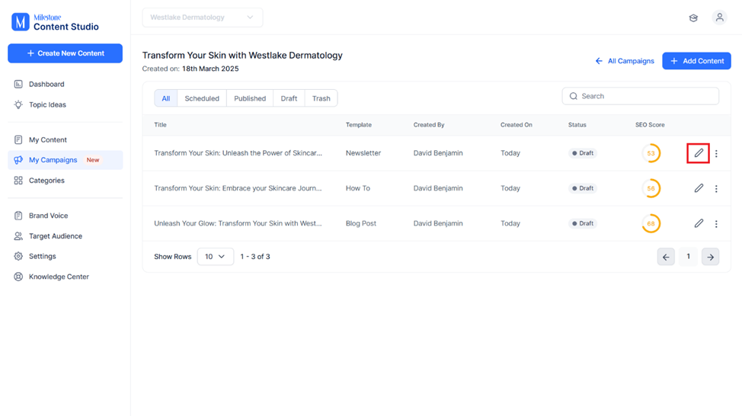Click SEO score 53 indicator
Screen dimensions: 742x416
[651, 153]
